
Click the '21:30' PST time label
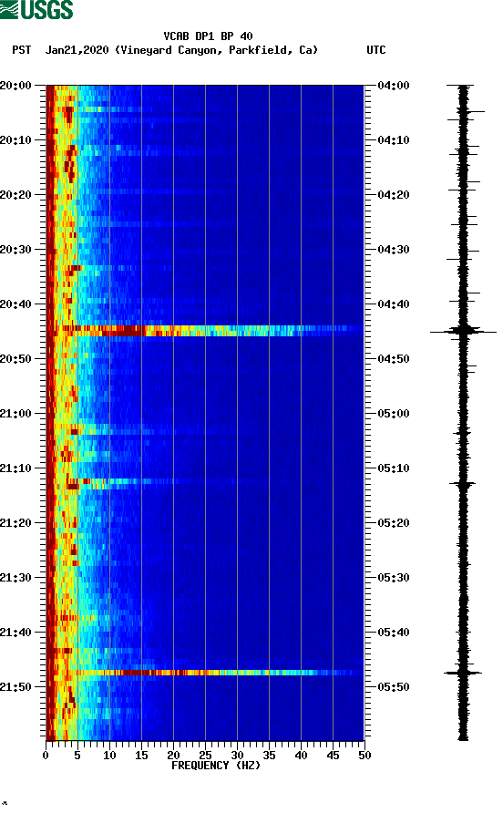click(x=16, y=578)
